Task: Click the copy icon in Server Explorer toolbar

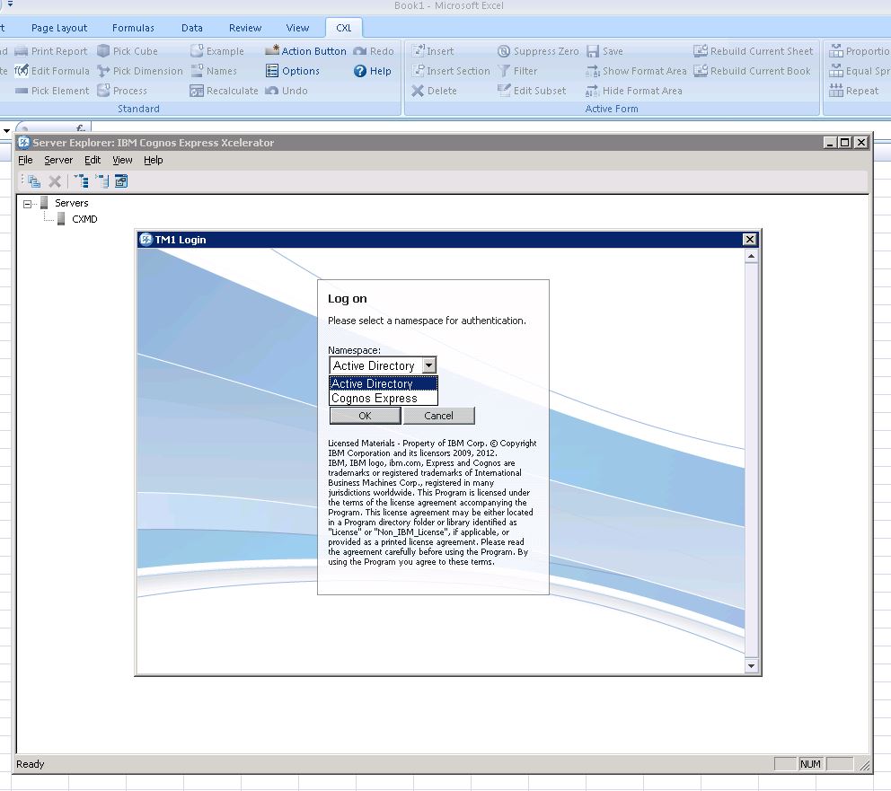Action: (x=34, y=181)
